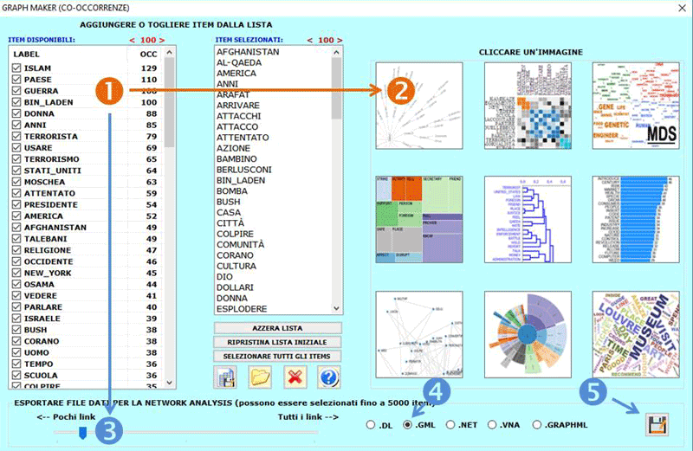Uncheck the TERRORISTA checkbox
Viewport: 693px width, 451px height.
point(16,136)
